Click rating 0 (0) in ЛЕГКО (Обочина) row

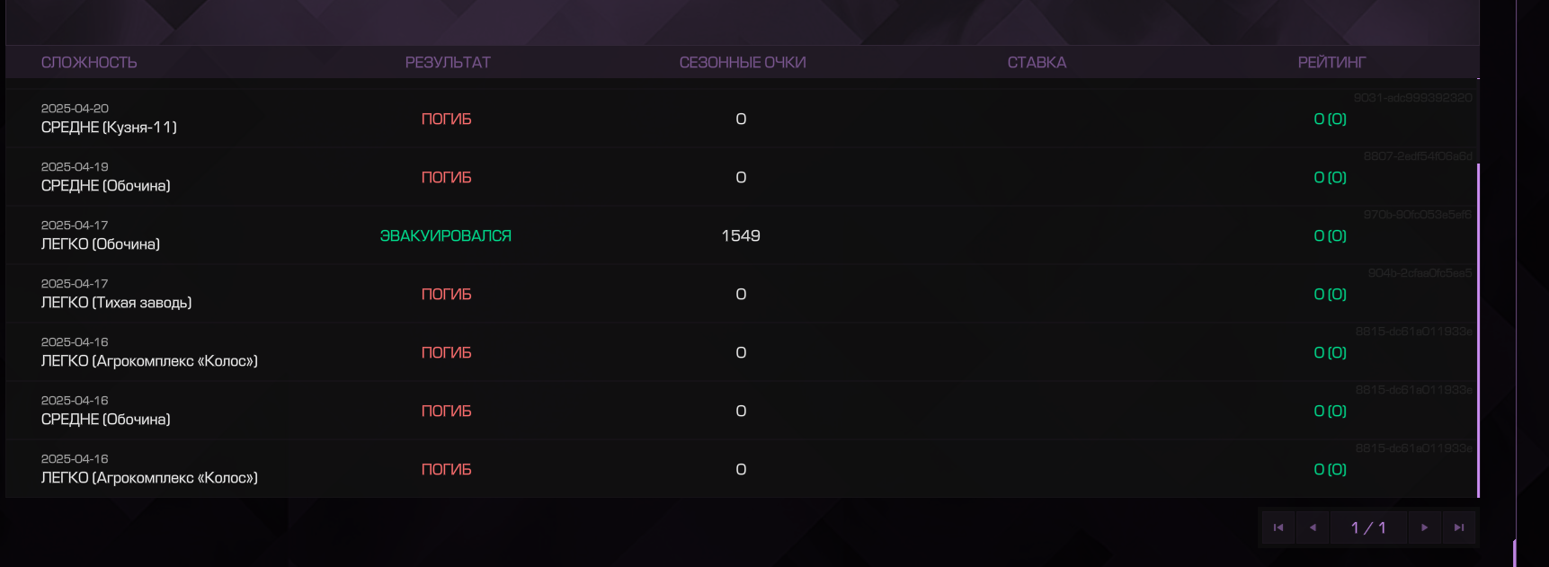[1331, 235]
